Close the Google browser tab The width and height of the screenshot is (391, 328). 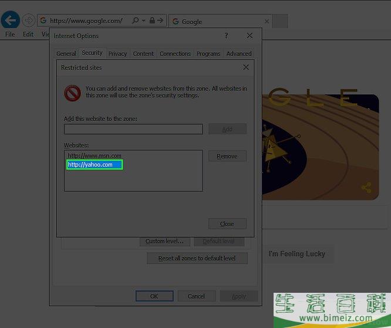[x=267, y=22]
